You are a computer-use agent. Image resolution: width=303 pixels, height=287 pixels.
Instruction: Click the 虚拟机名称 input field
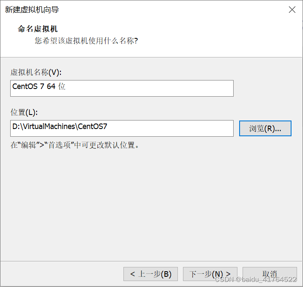click(122, 89)
